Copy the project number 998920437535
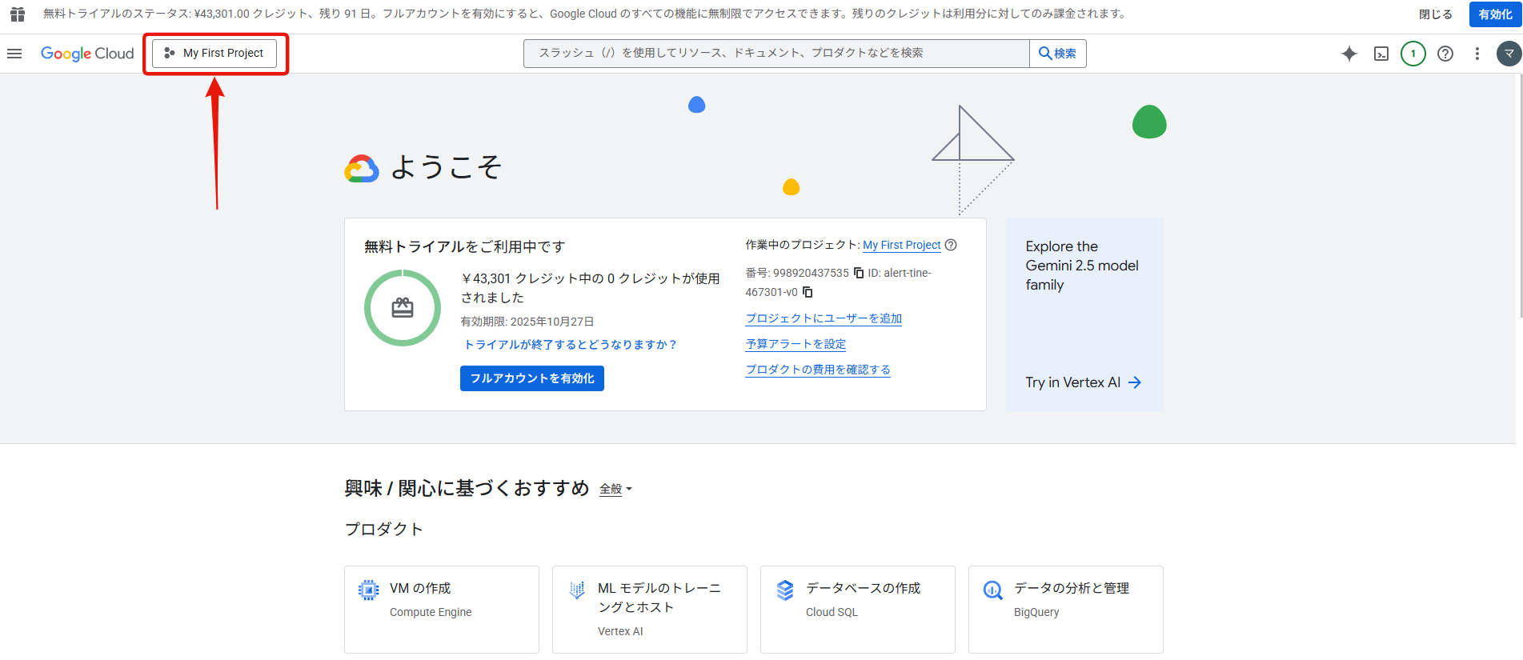 coord(859,273)
